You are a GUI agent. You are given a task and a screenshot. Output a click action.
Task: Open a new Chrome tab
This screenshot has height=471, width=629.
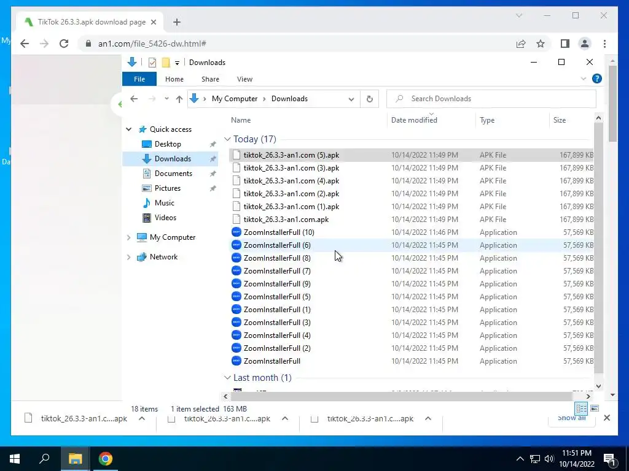177,22
